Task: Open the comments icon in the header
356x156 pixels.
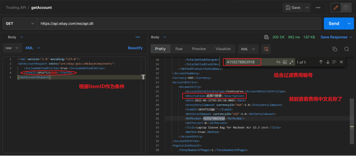Action: tap(346, 7)
